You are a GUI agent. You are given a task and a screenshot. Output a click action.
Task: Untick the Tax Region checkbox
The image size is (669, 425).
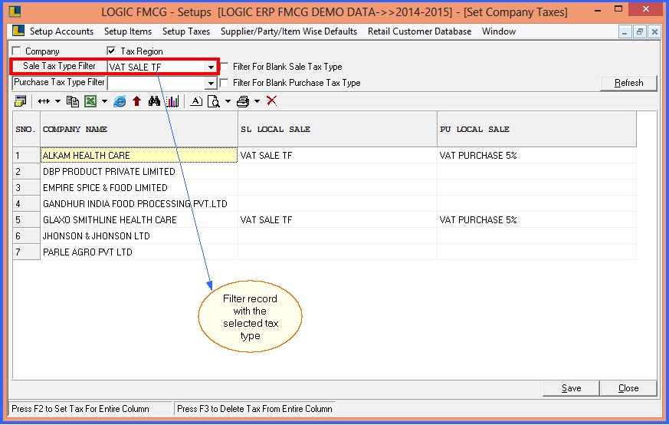(111, 51)
